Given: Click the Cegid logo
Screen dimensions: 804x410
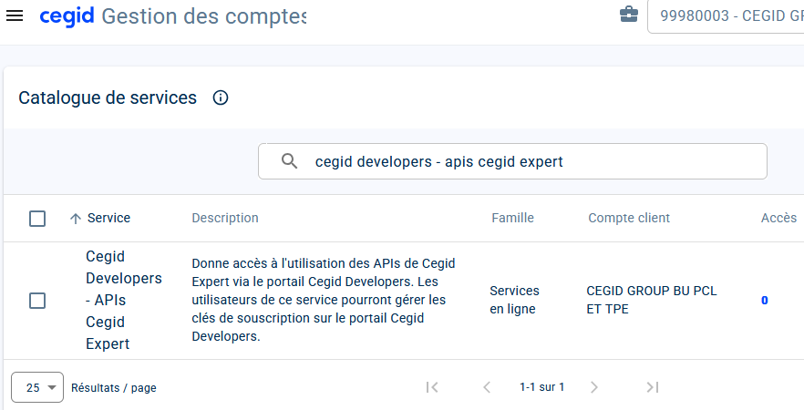Looking at the screenshot, I should point(67,15).
